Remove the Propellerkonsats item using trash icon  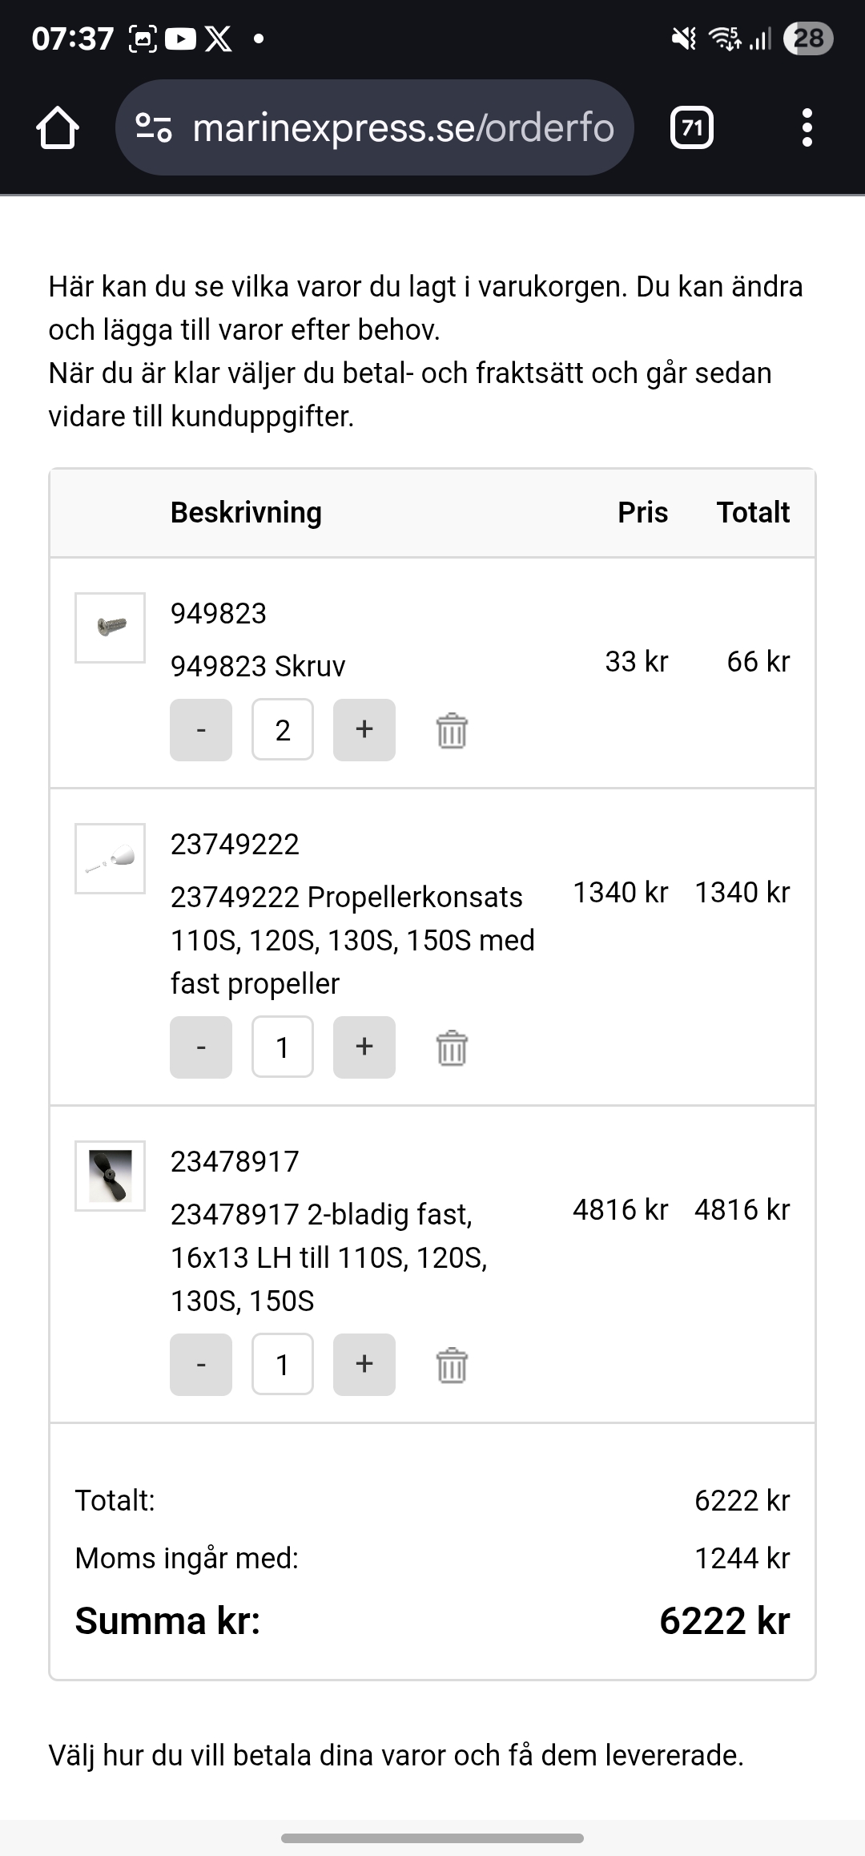coord(452,1047)
